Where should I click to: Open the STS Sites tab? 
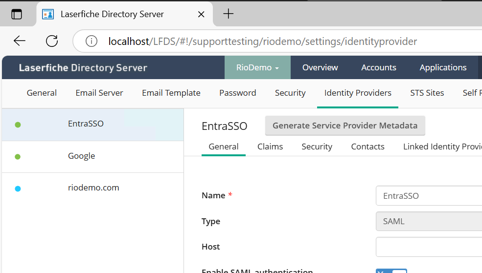427,93
